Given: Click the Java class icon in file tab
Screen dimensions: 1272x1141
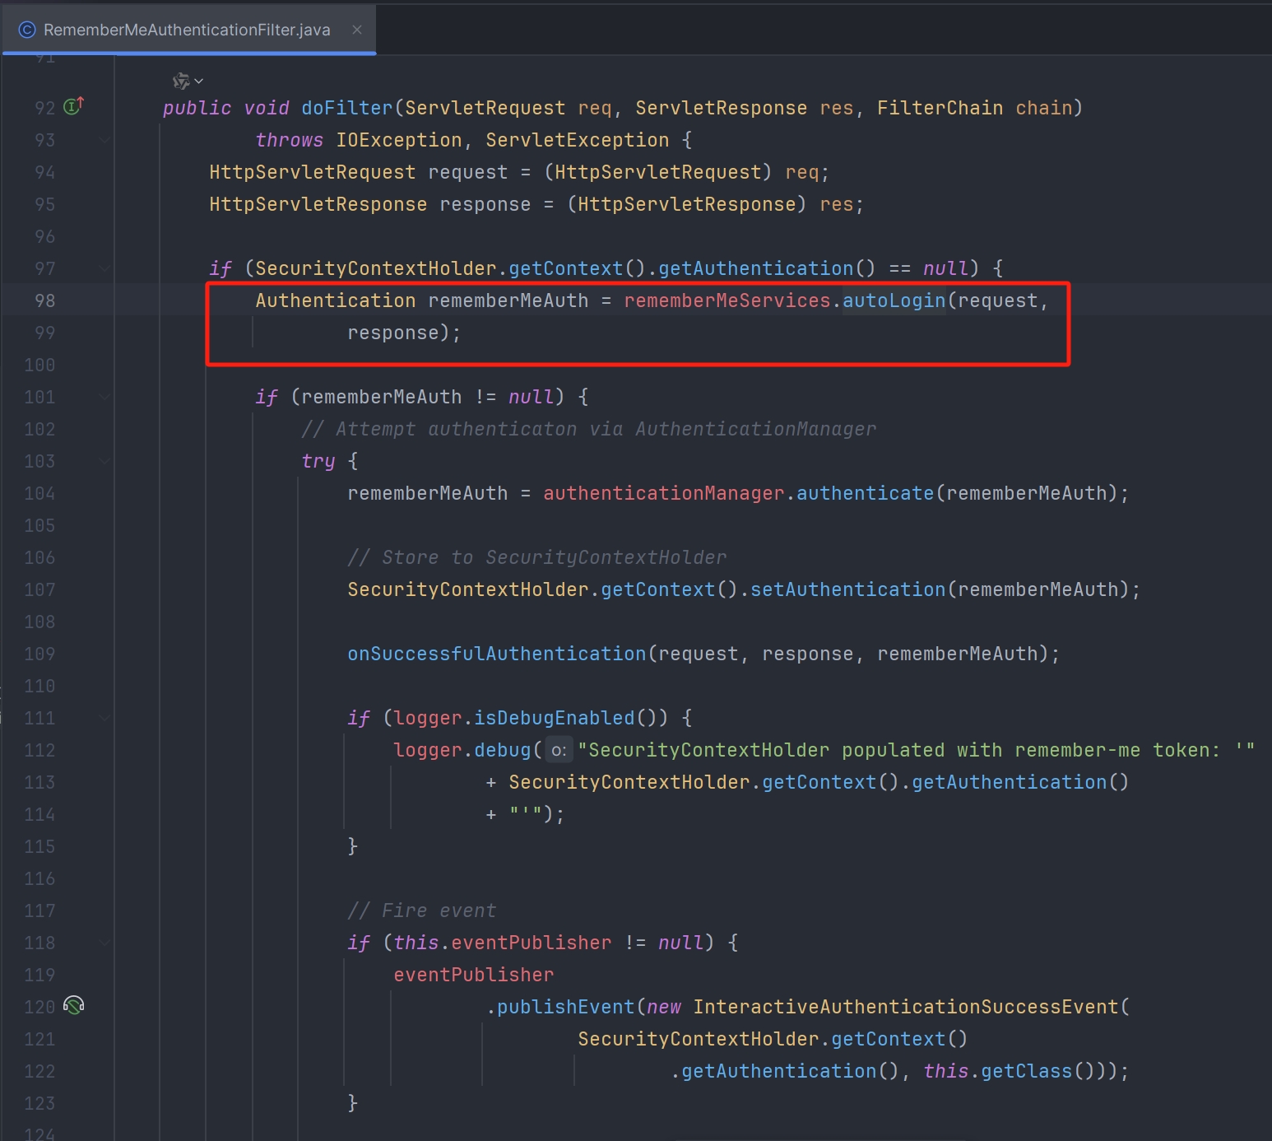Looking at the screenshot, I should [27, 30].
